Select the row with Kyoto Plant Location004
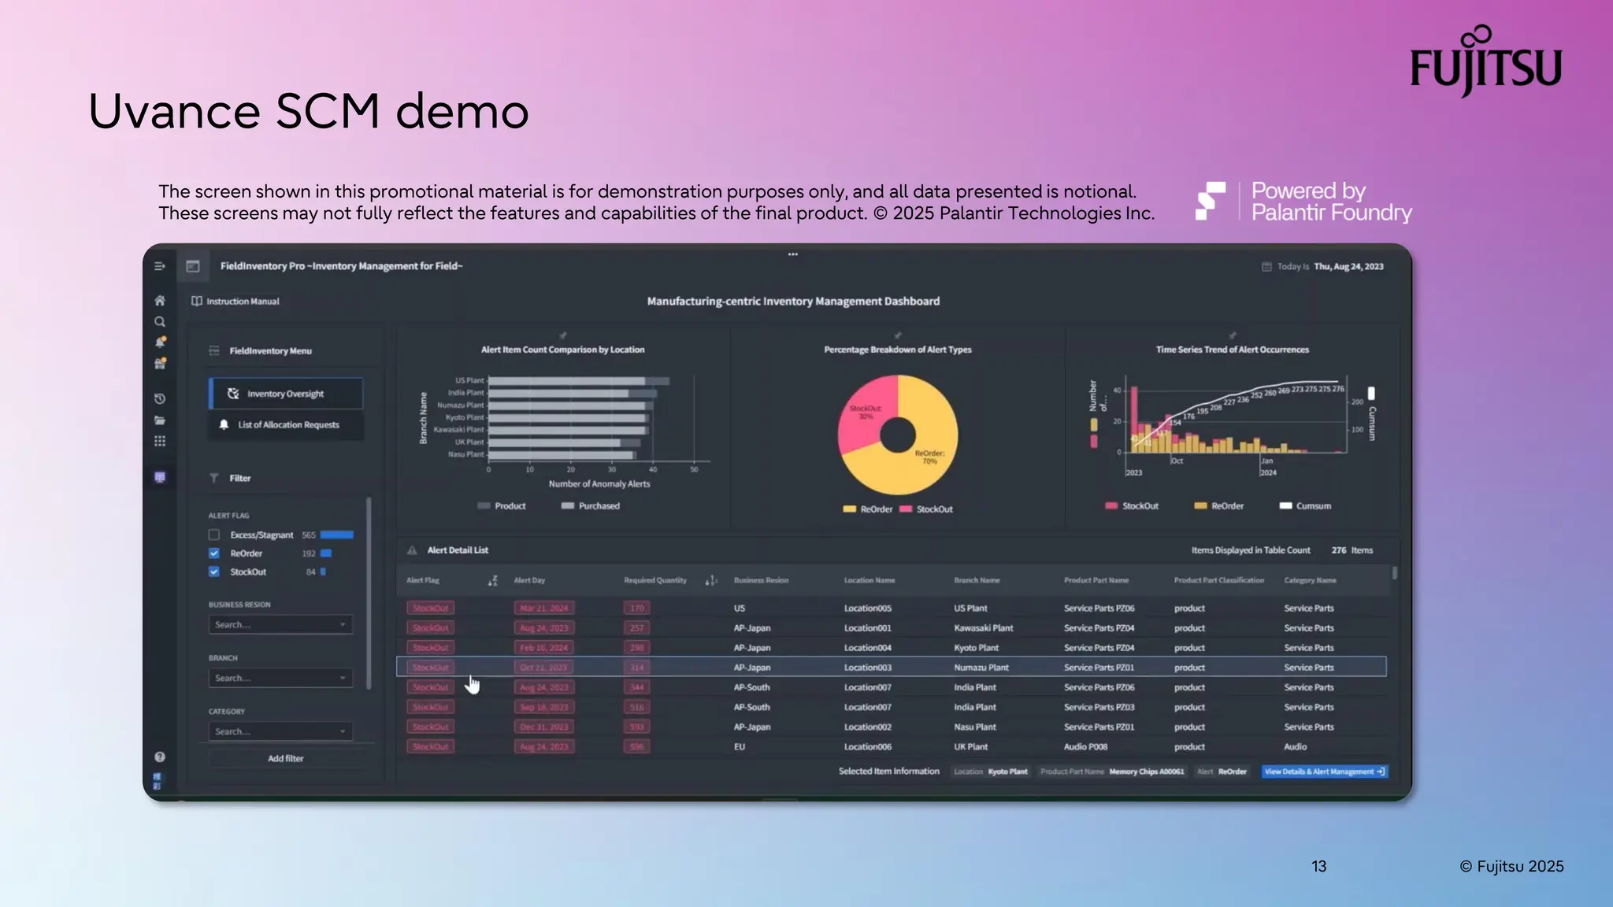1613x907 pixels. pos(892,647)
